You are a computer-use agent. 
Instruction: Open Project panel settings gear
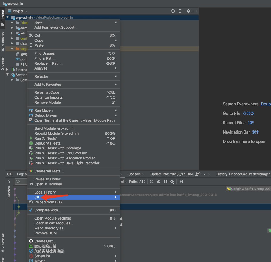[x=189, y=11]
